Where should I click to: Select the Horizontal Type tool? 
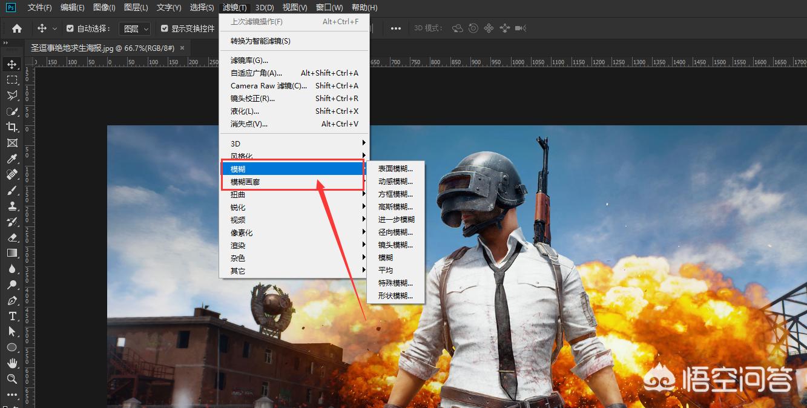point(12,316)
